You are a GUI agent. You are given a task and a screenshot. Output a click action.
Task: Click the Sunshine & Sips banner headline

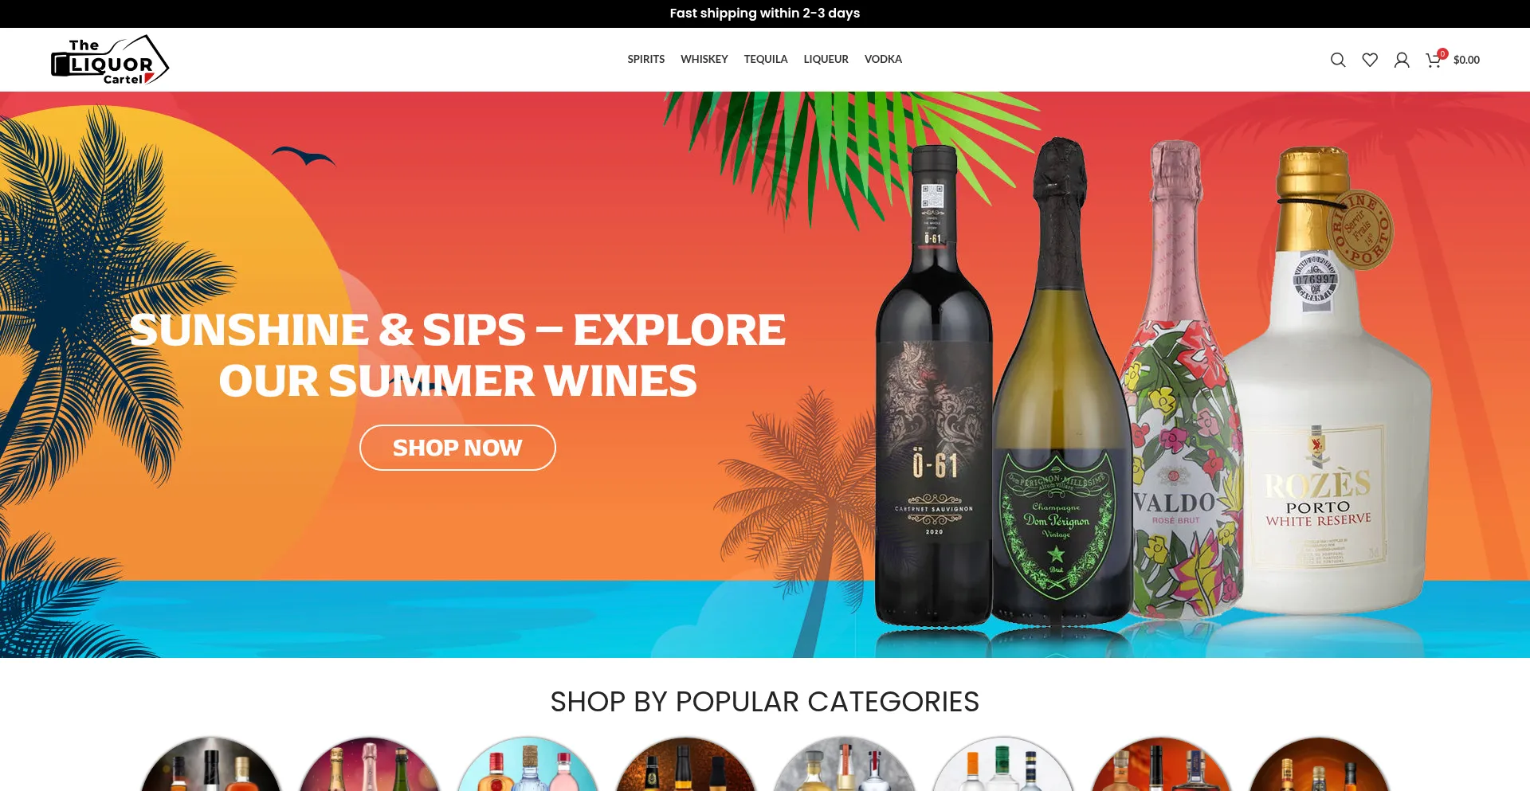457,354
